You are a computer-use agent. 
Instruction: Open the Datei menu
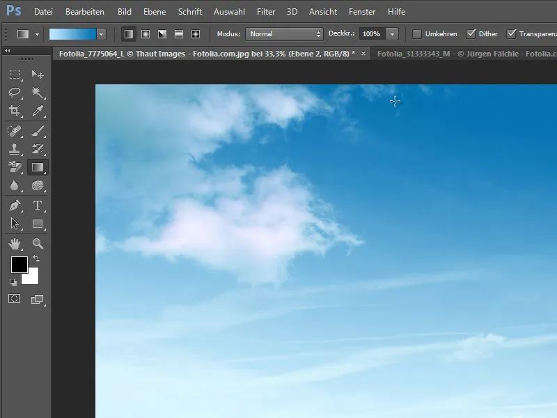tap(43, 12)
